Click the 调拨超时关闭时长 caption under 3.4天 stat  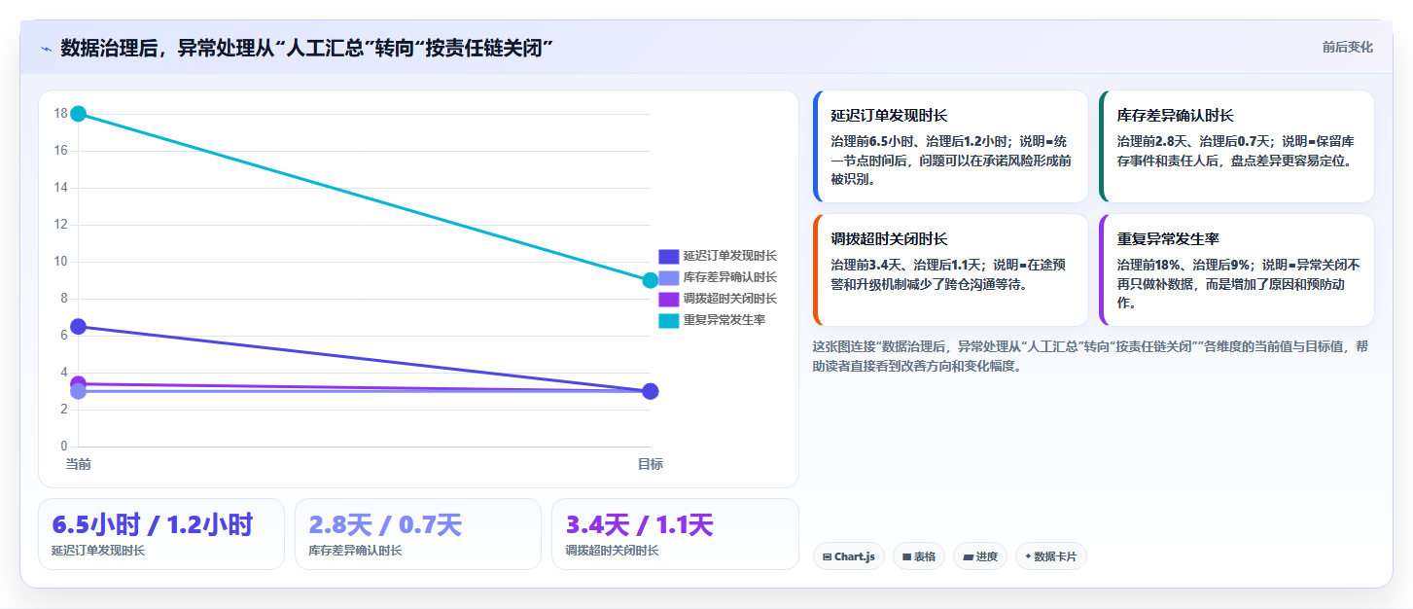click(x=612, y=551)
